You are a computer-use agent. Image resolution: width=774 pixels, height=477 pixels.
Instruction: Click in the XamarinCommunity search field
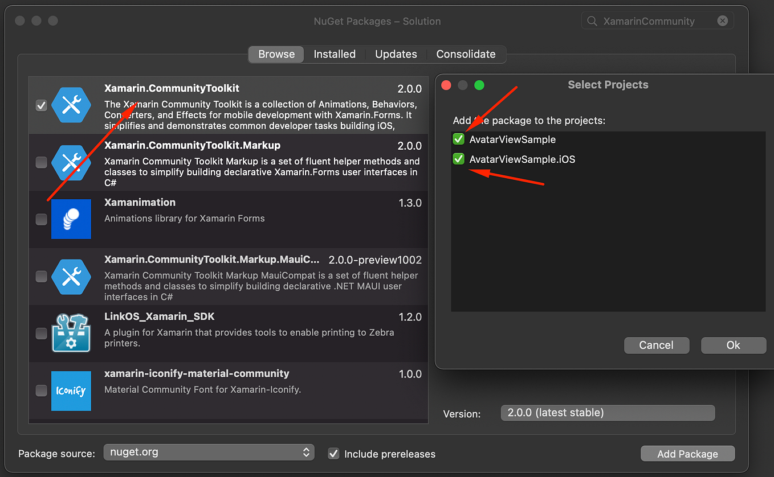coord(657,21)
